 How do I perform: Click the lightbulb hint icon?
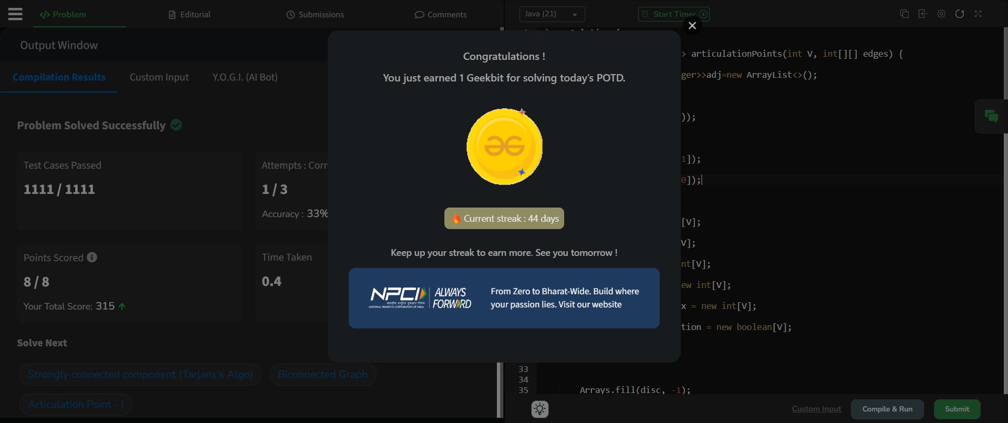[540, 409]
